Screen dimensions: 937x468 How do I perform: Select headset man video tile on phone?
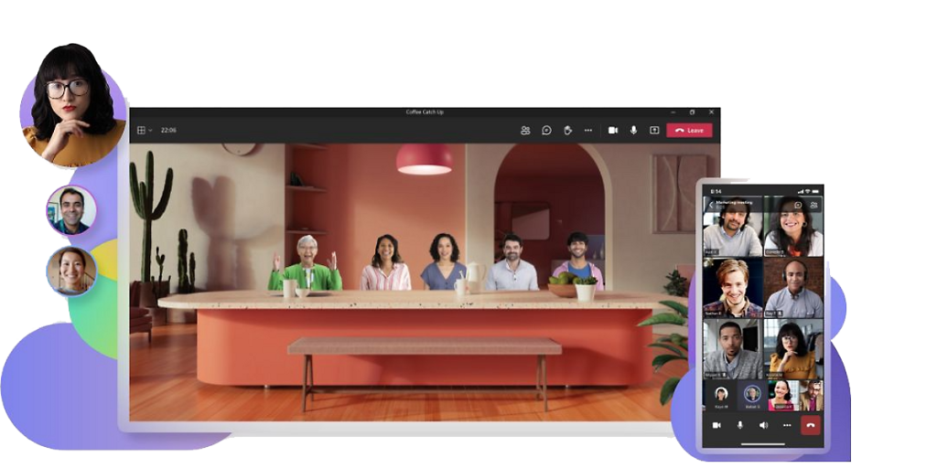pos(793,287)
